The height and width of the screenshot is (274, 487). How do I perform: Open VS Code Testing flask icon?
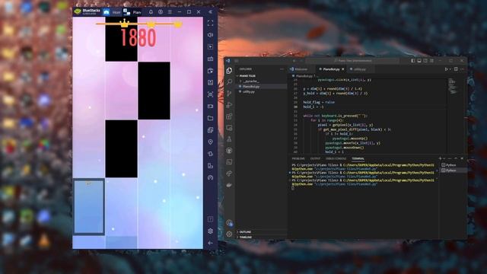click(229, 139)
